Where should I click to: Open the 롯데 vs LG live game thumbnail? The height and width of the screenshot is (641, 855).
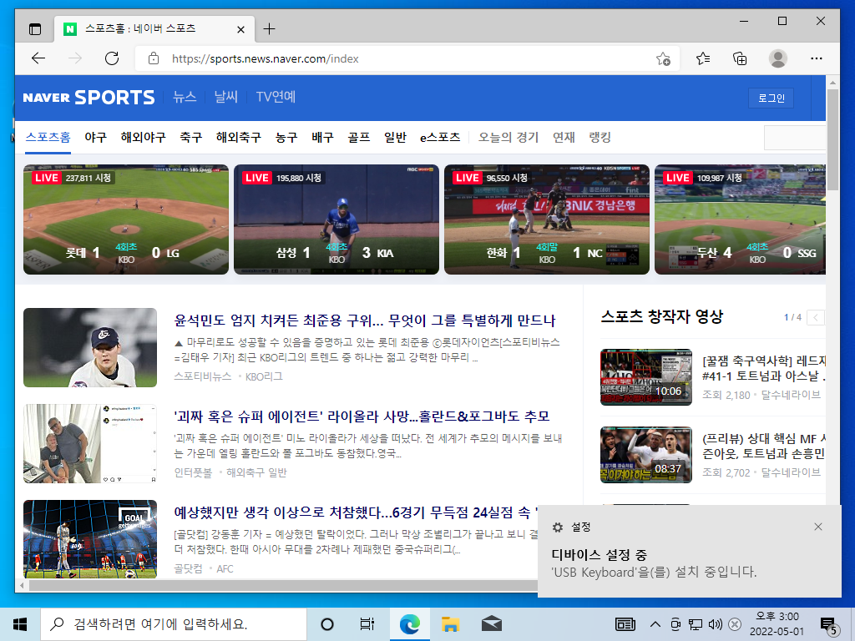pos(126,220)
